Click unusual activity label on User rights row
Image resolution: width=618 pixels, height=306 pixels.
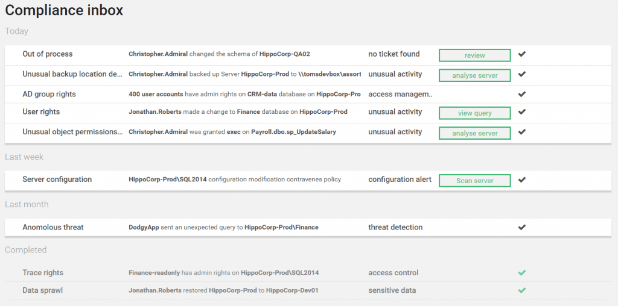pos(395,111)
